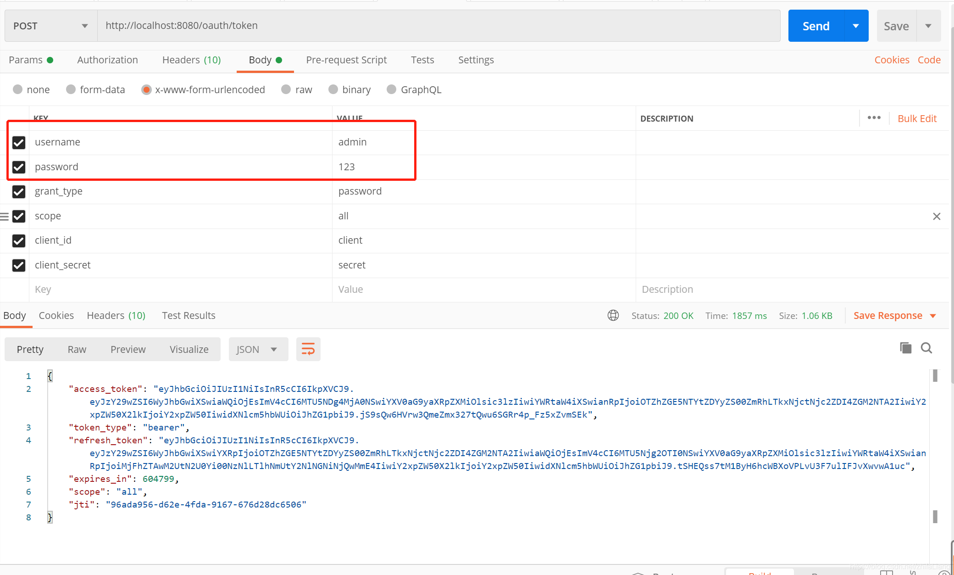Screen dimensions: 954x575
Task: Click the Bulk Edit link
Action: tap(917, 118)
